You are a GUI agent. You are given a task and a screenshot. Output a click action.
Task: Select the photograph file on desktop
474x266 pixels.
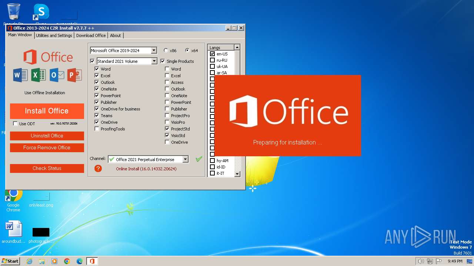(x=41, y=235)
